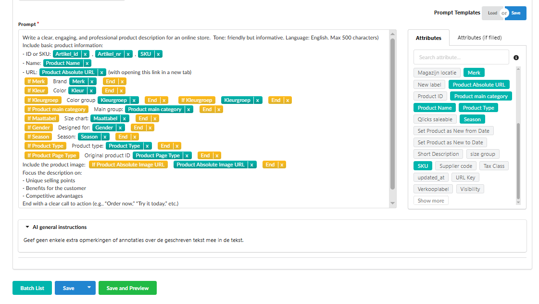Screen dimensions: 539x304
Task: Delete End tag on Original product ID line
Action: tap(217, 155)
